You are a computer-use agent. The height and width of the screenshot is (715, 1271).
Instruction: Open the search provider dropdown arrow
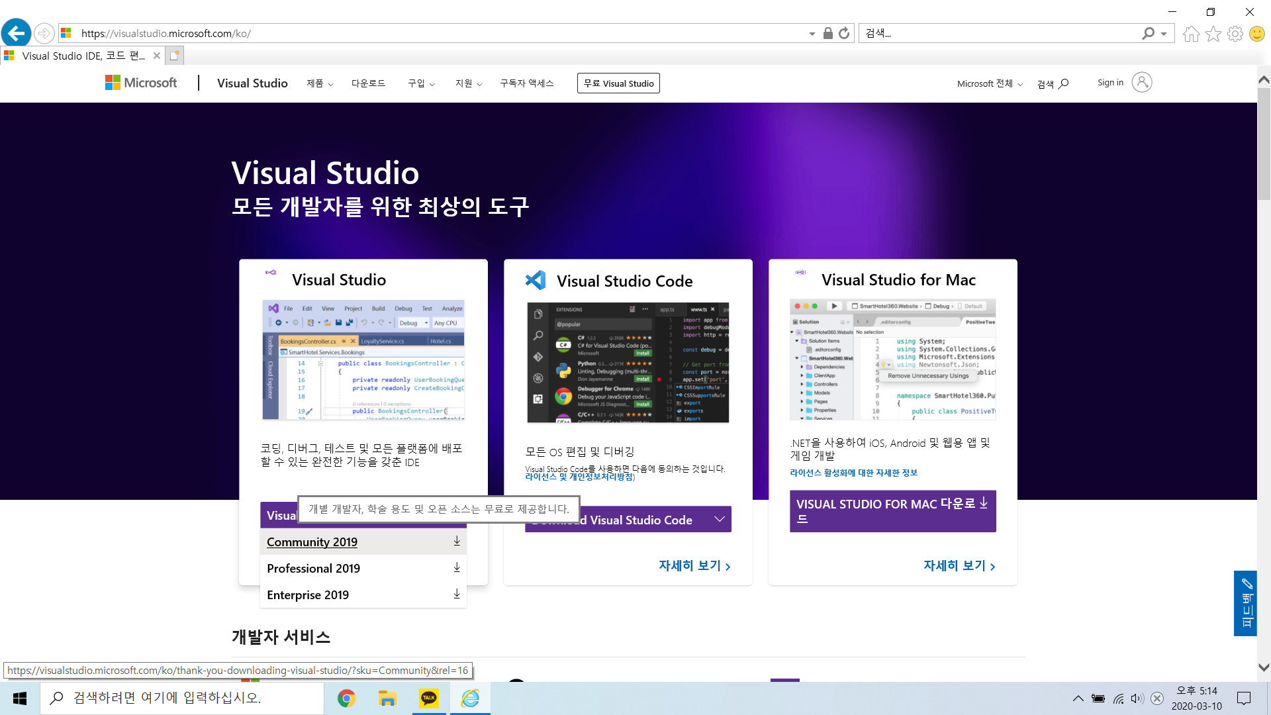tap(1164, 33)
